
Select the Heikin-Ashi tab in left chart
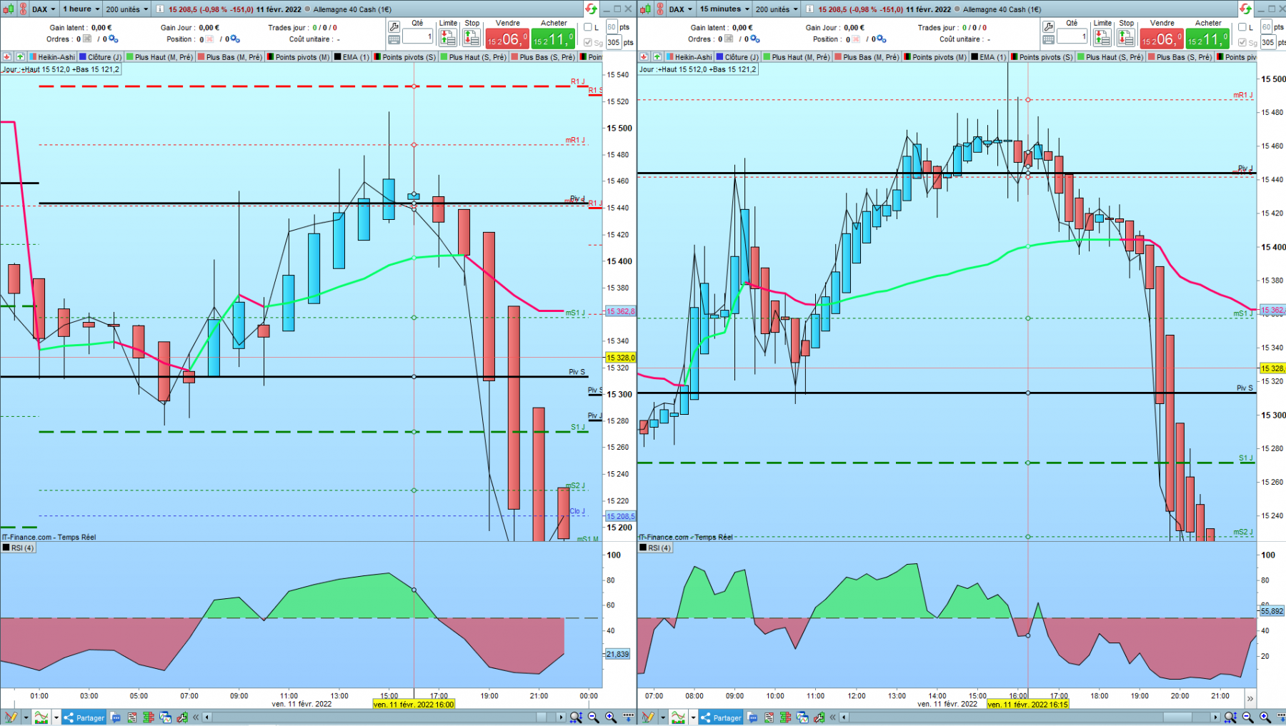point(51,57)
